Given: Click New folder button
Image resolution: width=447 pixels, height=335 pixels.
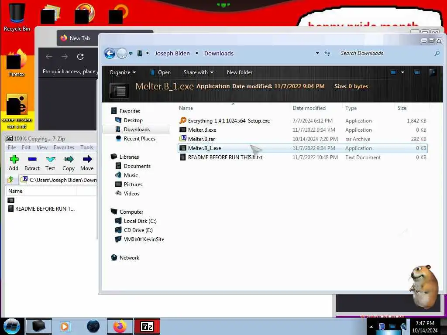Looking at the screenshot, I should (x=240, y=72).
